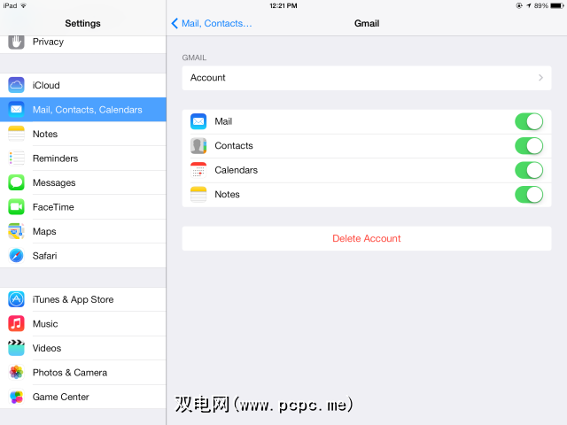567x425 pixels.
Task: Tap the Videos clapperboard icon
Action: click(x=16, y=348)
